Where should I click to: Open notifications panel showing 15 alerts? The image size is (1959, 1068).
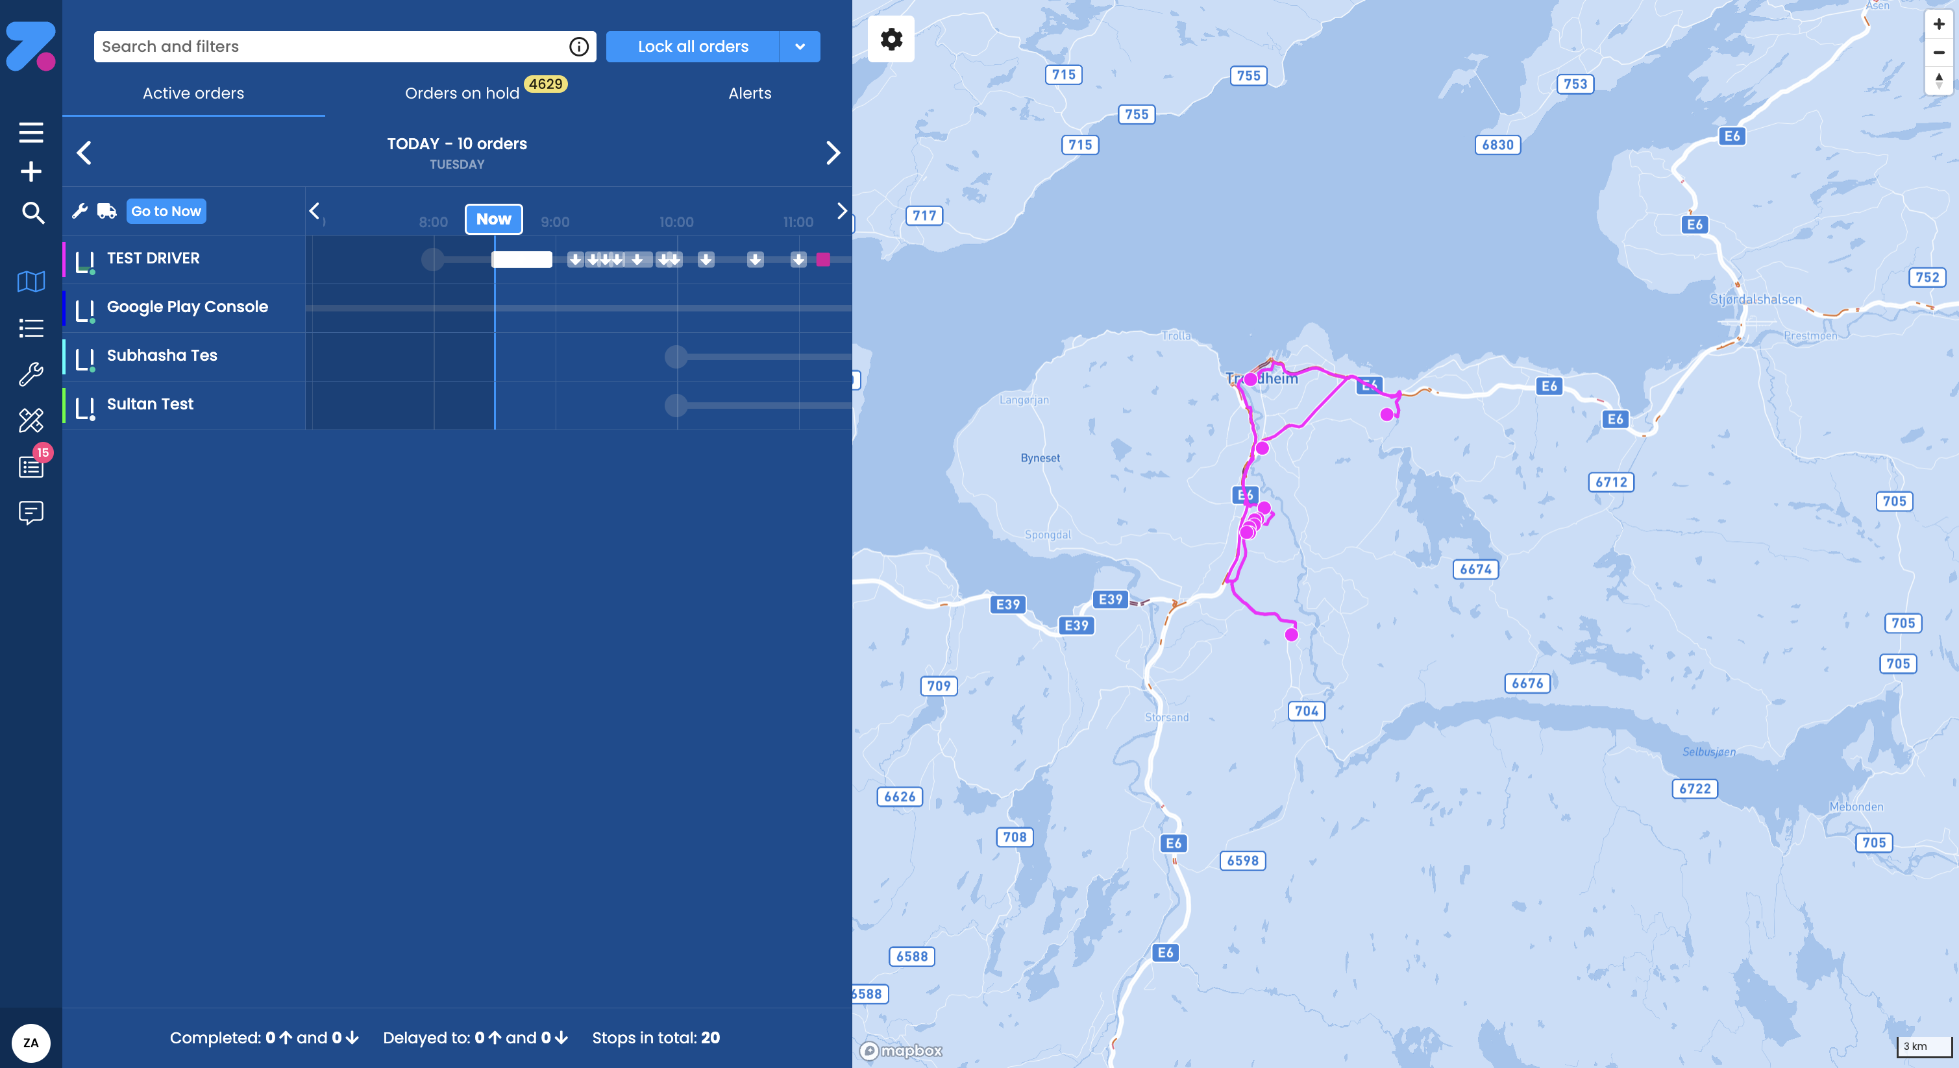tap(31, 466)
